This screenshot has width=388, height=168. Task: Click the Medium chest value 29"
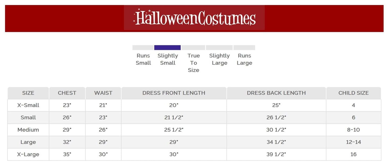(67, 130)
